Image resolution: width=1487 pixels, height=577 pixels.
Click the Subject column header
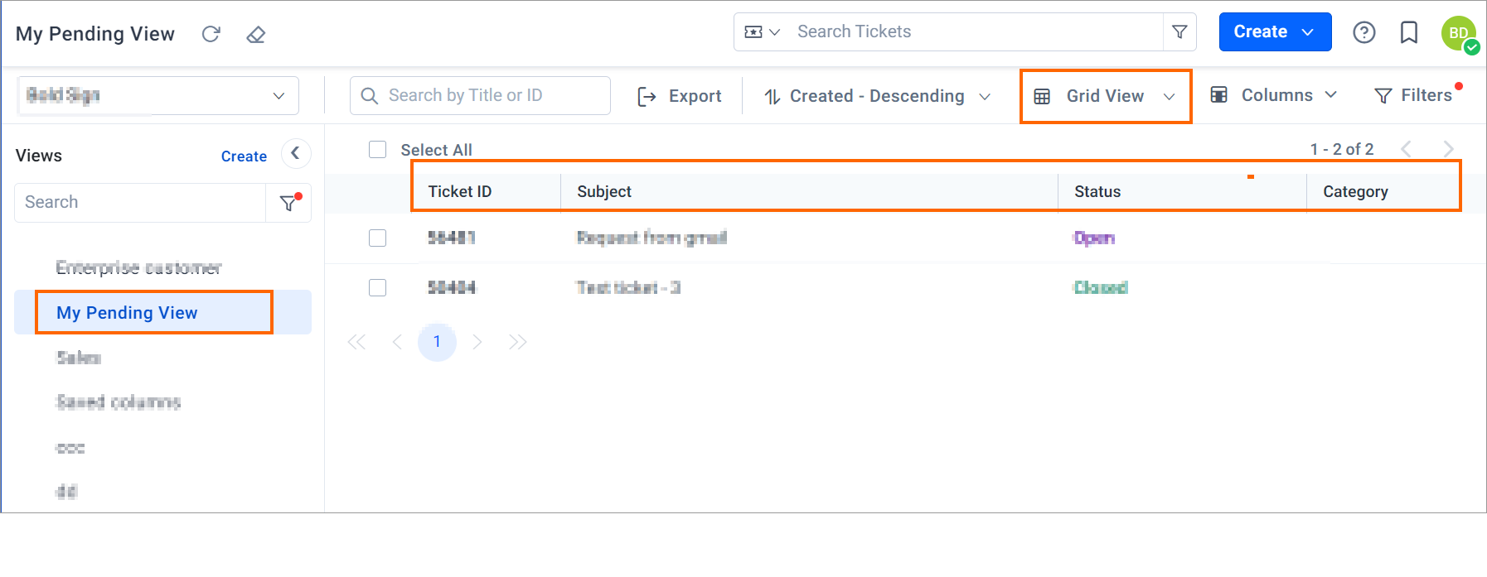pyautogui.click(x=604, y=191)
